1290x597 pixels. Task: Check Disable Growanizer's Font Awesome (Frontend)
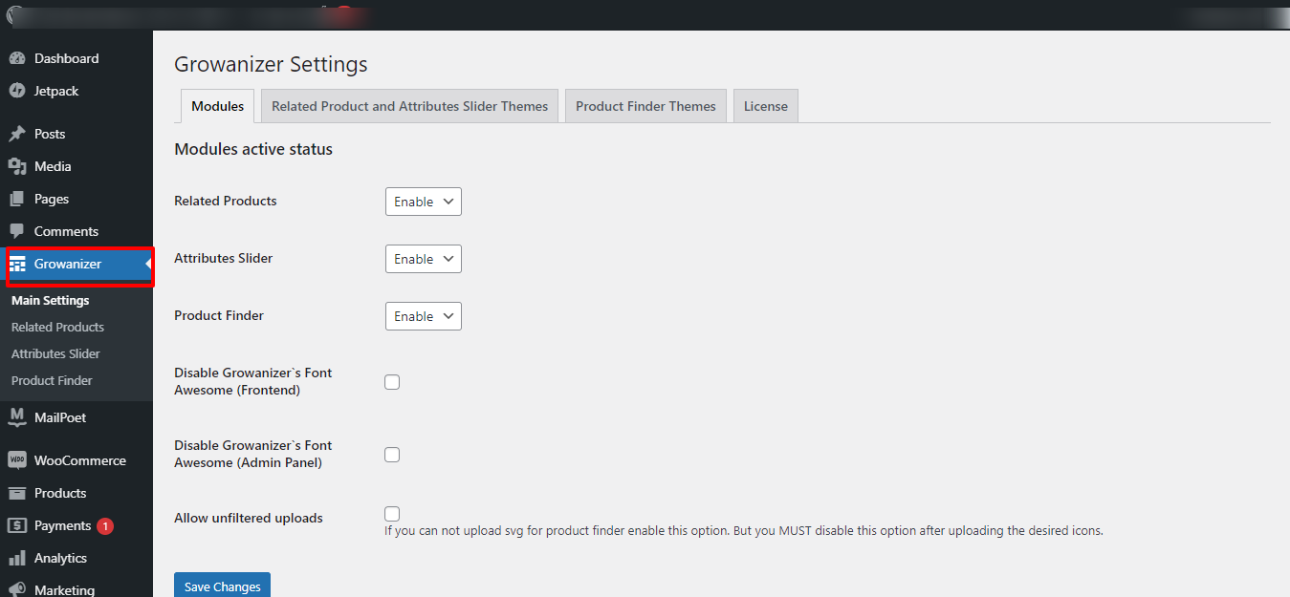[x=392, y=381]
